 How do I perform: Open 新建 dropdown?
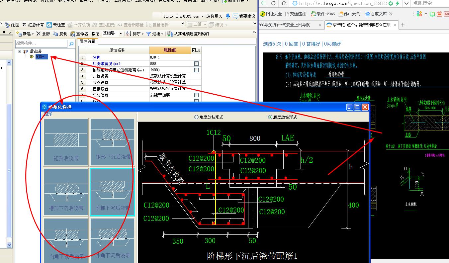tap(25, 34)
